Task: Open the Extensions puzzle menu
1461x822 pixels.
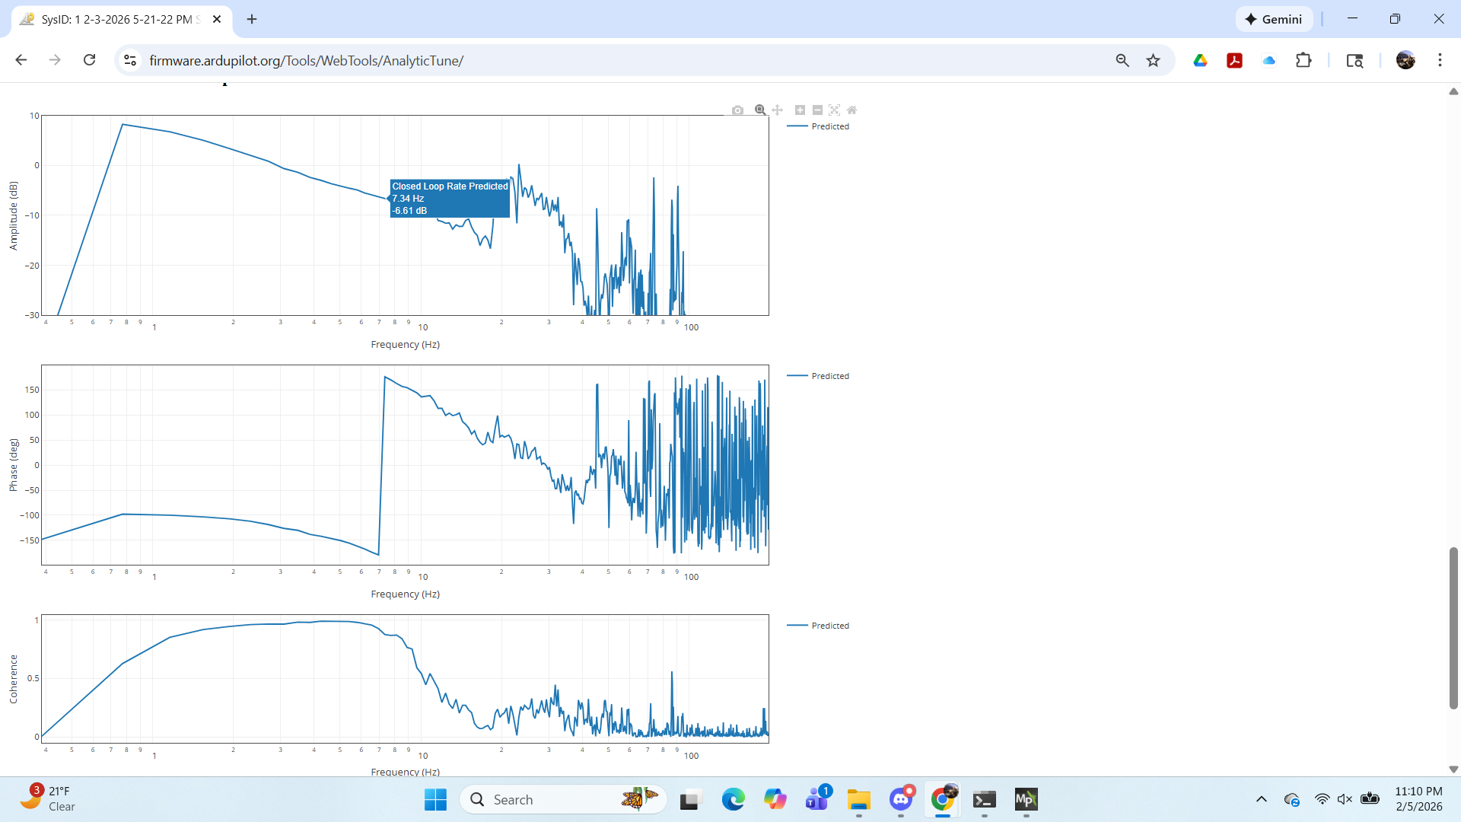Action: 1303,60
